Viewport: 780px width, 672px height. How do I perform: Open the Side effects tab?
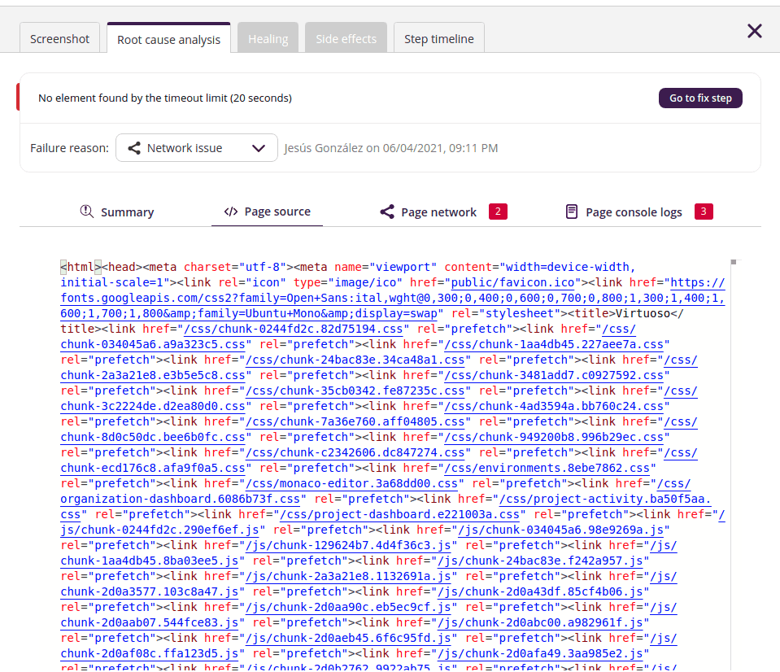pyautogui.click(x=345, y=37)
